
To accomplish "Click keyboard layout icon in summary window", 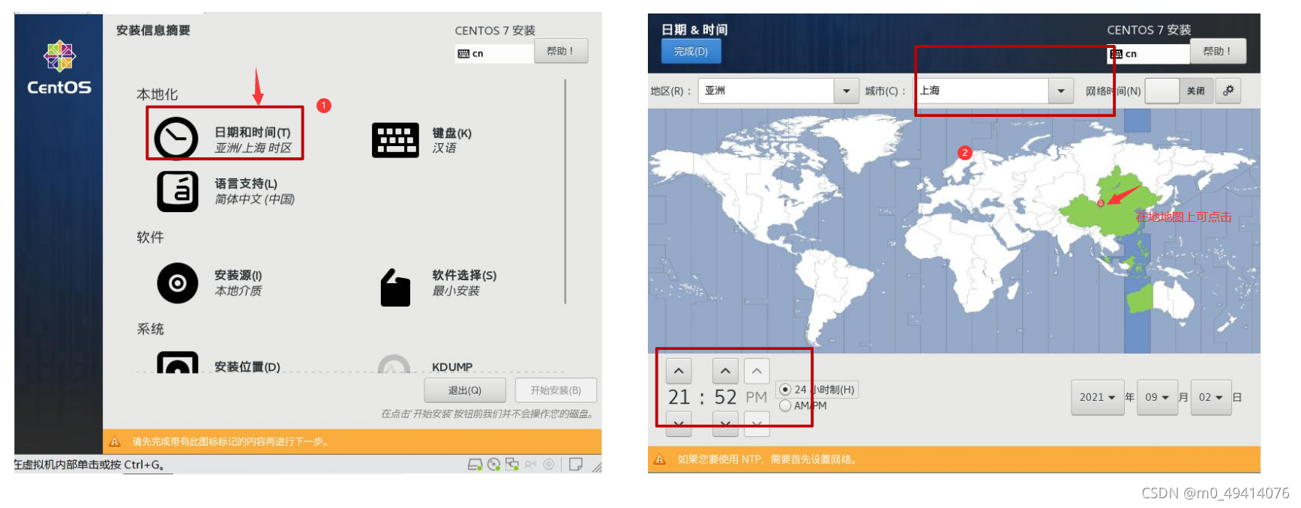I will (x=463, y=54).
